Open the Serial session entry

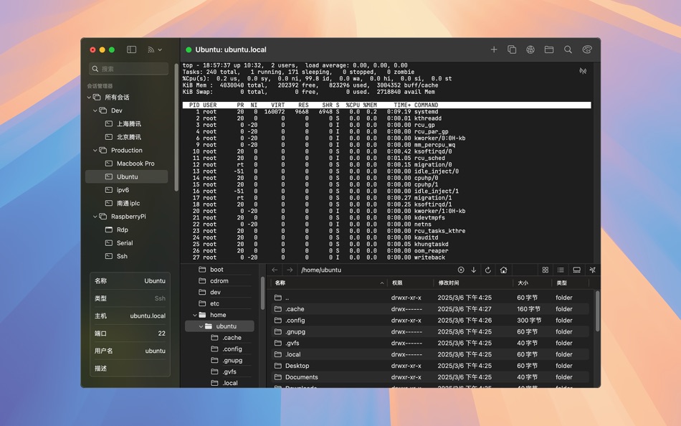(126, 243)
